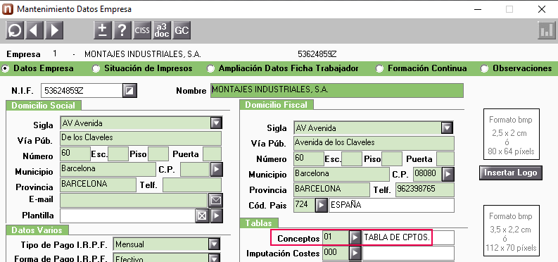Open the CISS toolbar button
This screenshot has width=558, height=262.
click(x=142, y=30)
